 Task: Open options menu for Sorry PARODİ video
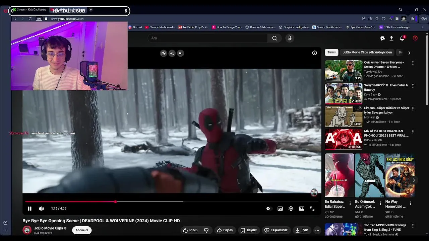413,86
